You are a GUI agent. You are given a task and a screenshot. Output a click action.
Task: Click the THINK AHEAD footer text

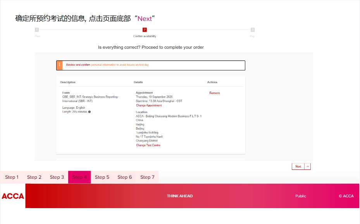(x=180, y=196)
